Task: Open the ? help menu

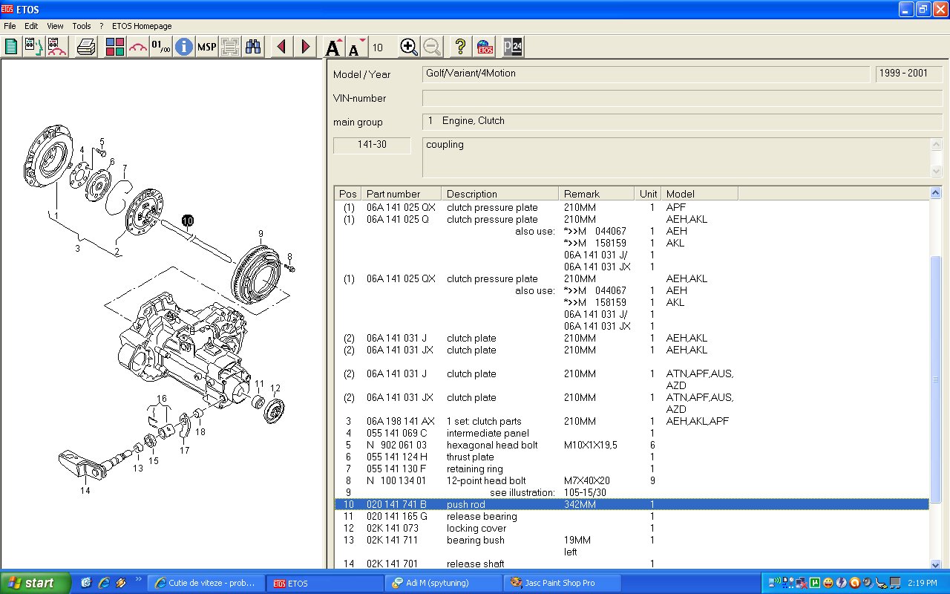Action: click(x=102, y=26)
